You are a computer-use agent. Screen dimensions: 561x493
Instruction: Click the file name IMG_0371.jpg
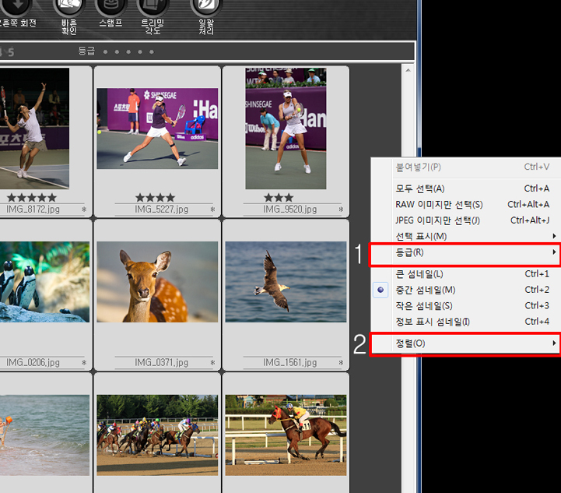click(x=161, y=362)
